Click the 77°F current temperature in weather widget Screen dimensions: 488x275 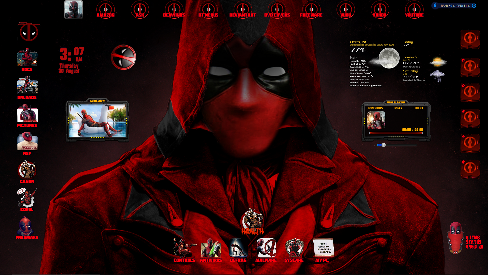[x=358, y=50]
